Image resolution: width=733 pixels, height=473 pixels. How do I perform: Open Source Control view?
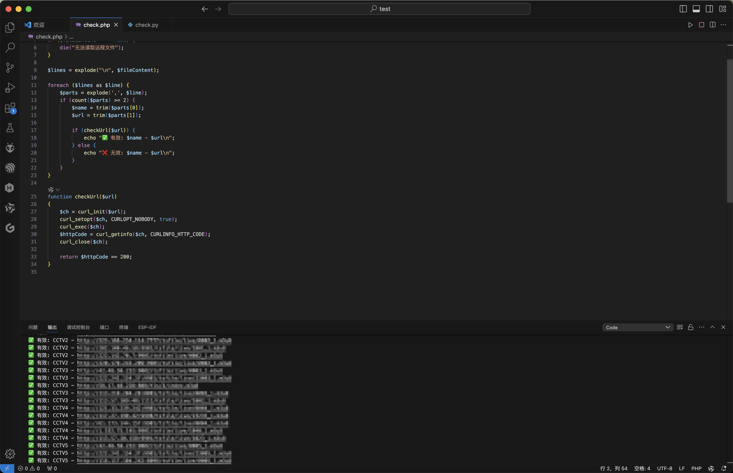click(x=10, y=68)
